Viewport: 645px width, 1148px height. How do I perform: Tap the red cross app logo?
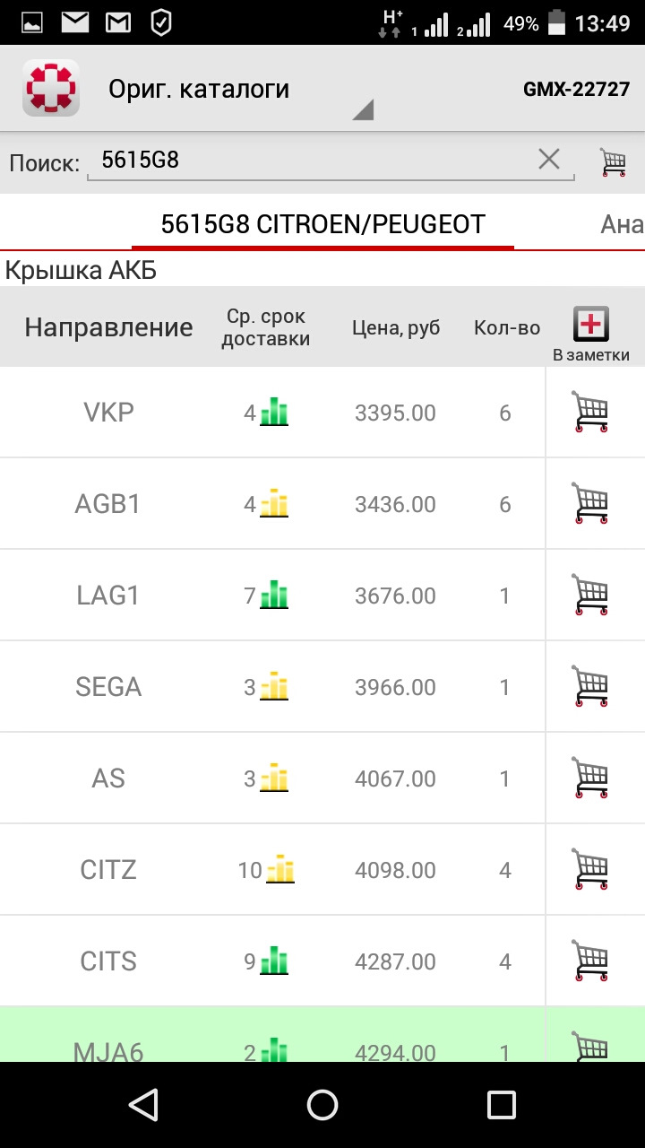coord(51,88)
